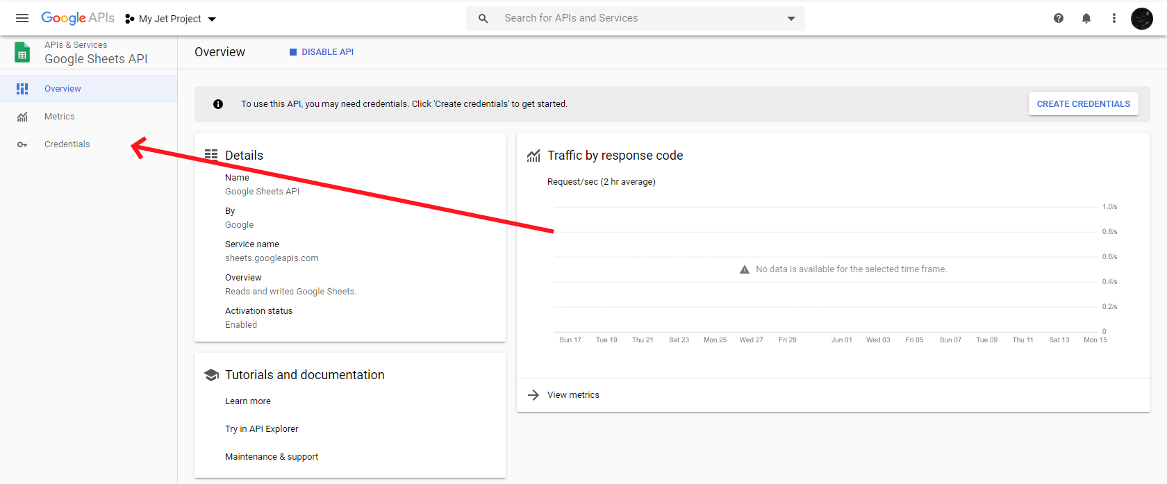Image resolution: width=1167 pixels, height=484 pixels.
Task: Click the no-data warning triangle icon
Action: [x=745, y=269]
